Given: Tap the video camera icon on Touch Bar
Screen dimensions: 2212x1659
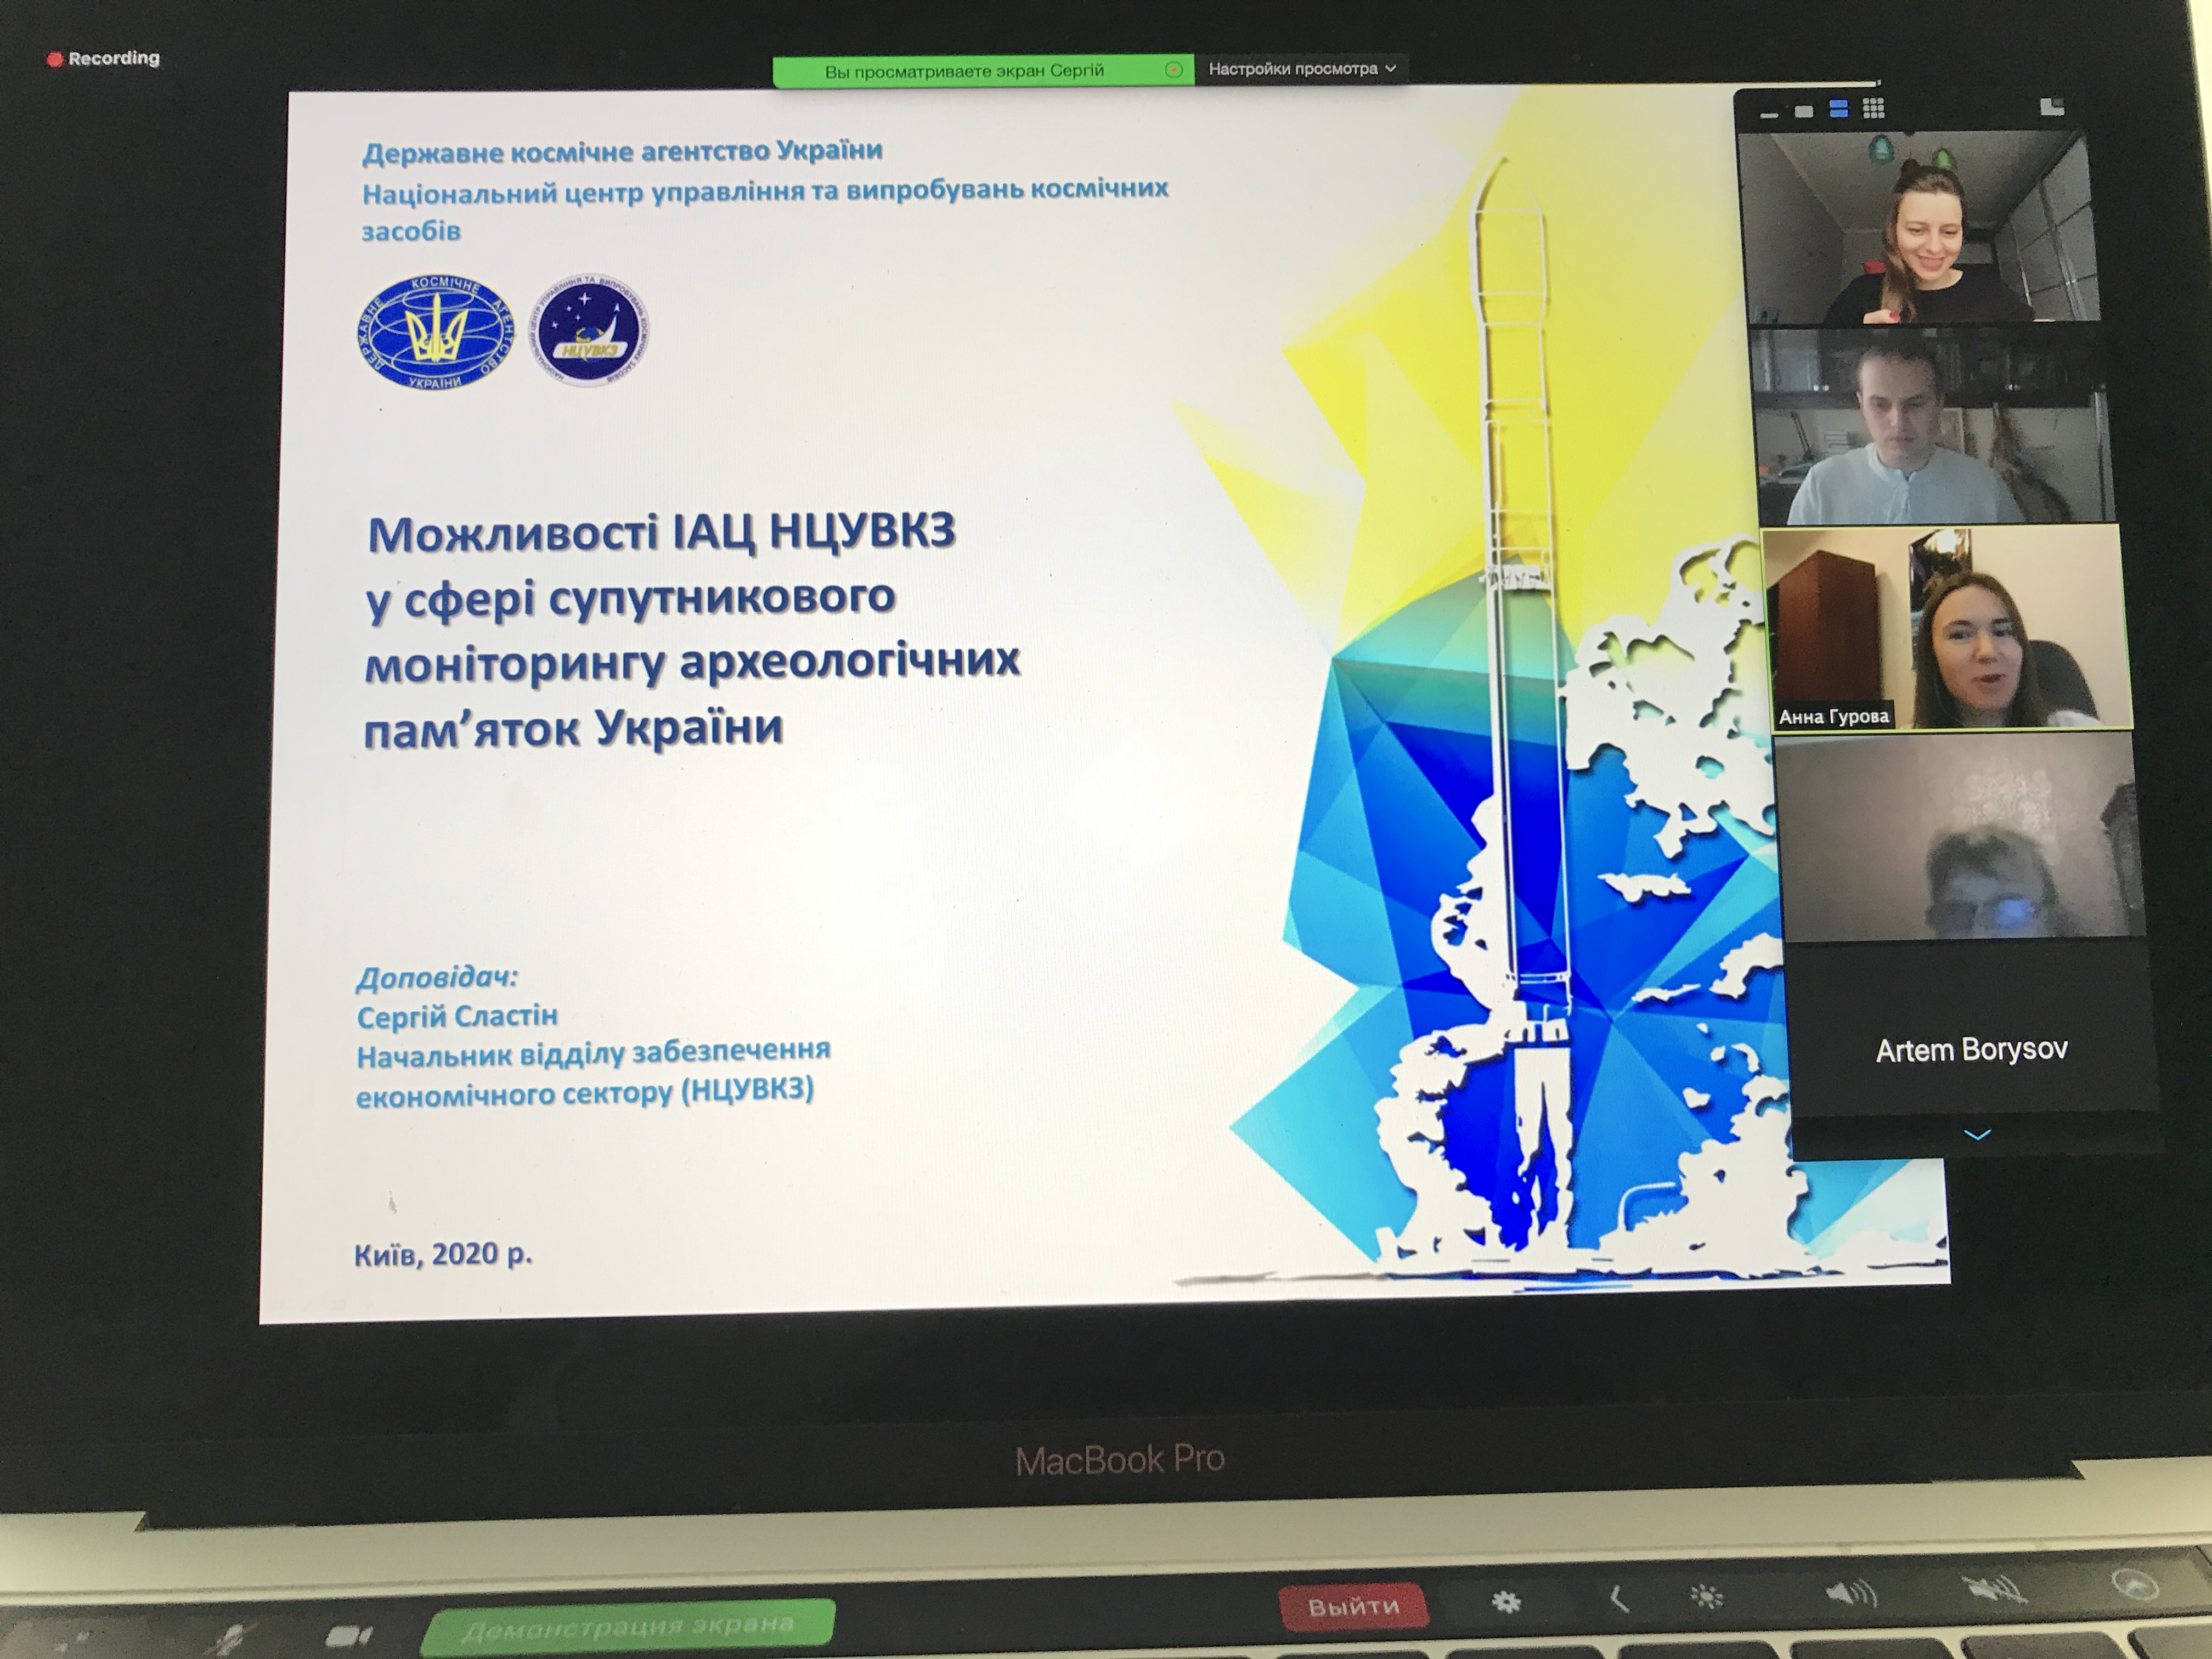Looking at the screenshot, I should (349, 1637).
